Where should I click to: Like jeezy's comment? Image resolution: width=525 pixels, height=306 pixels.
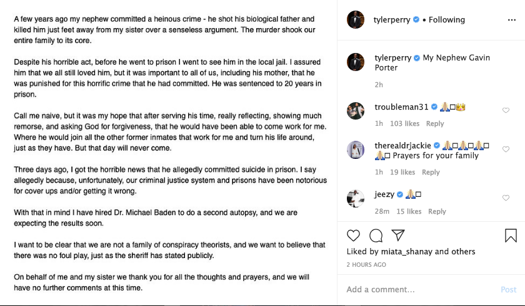click(x=506, y=198)
